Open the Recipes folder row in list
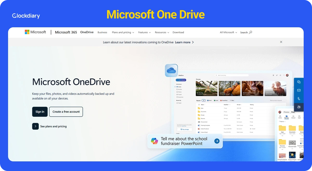 click(x=236, y=115)
